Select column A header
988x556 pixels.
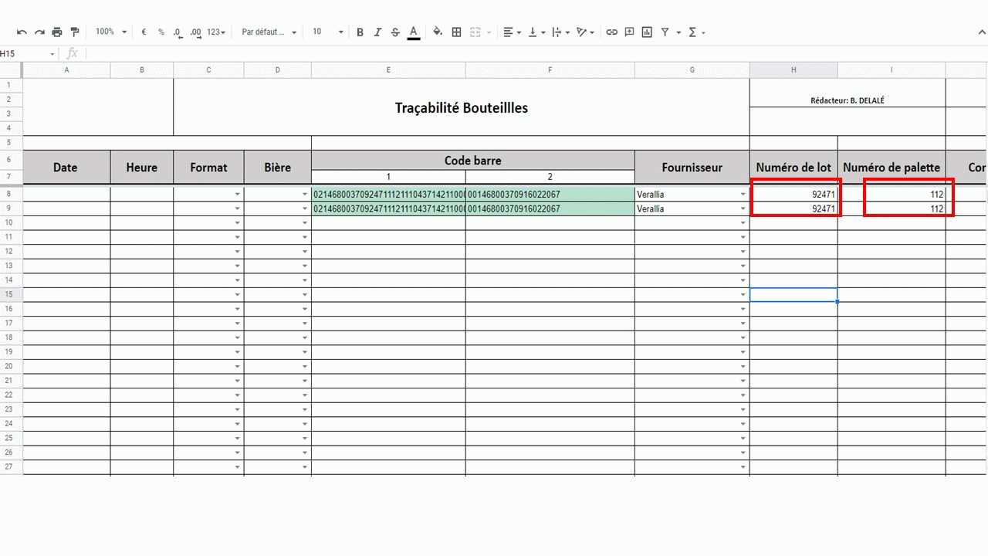click(x=66, y=70)
